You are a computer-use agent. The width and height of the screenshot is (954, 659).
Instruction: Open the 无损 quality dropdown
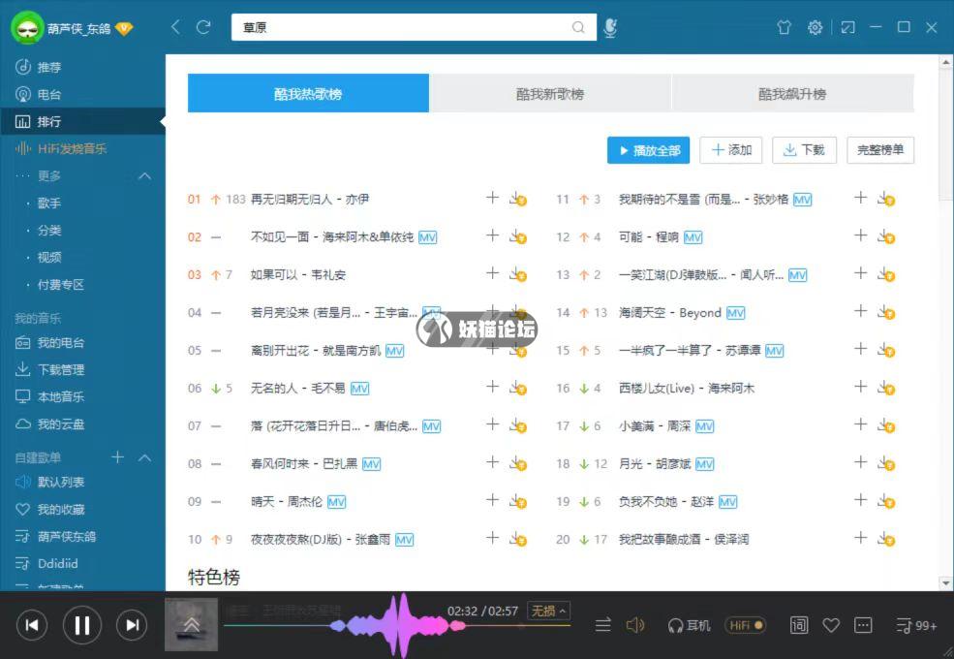(549, 611)
